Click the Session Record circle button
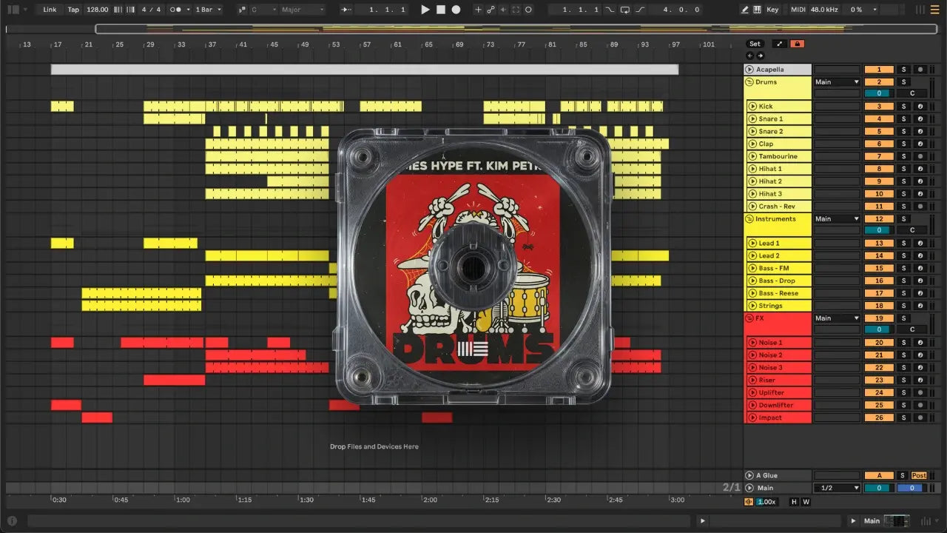Image resolution: width=947 pixels, height=533 pixels. [528, 10]
